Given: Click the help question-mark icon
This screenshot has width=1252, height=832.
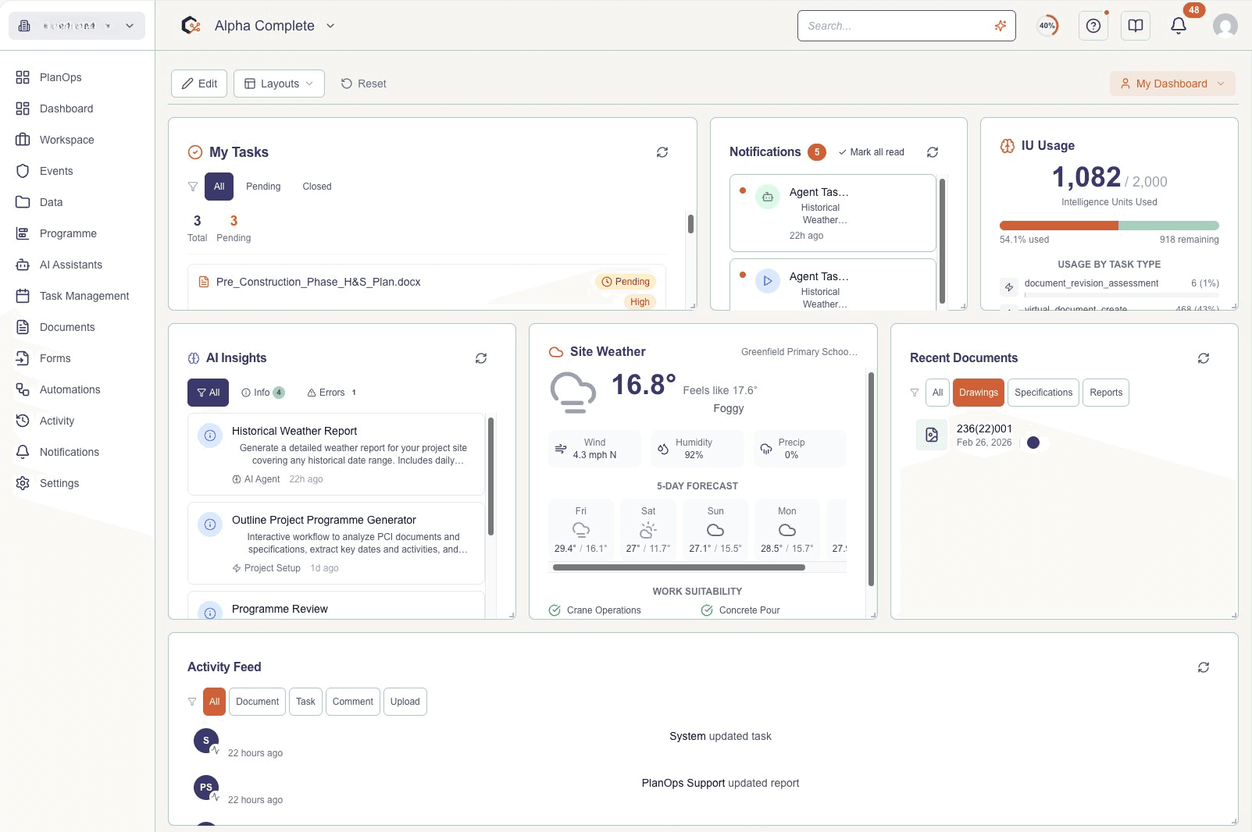Looking at the screenshot, I should [1092, 25].
